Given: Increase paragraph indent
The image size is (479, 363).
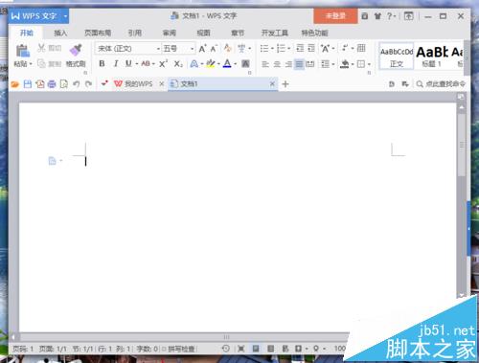Looking at the screenshot, I should point(311,48).
